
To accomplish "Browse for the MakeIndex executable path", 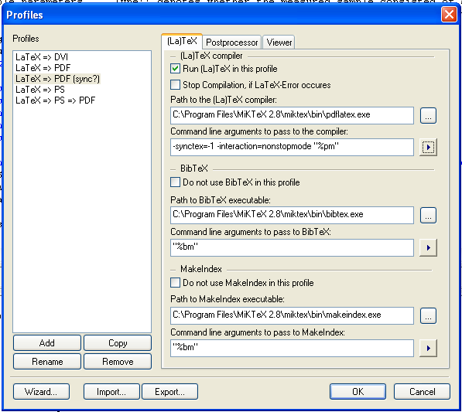I will (428, 316).
